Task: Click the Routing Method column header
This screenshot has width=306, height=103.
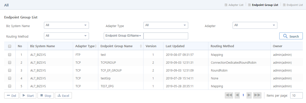Action: point(222,46)
